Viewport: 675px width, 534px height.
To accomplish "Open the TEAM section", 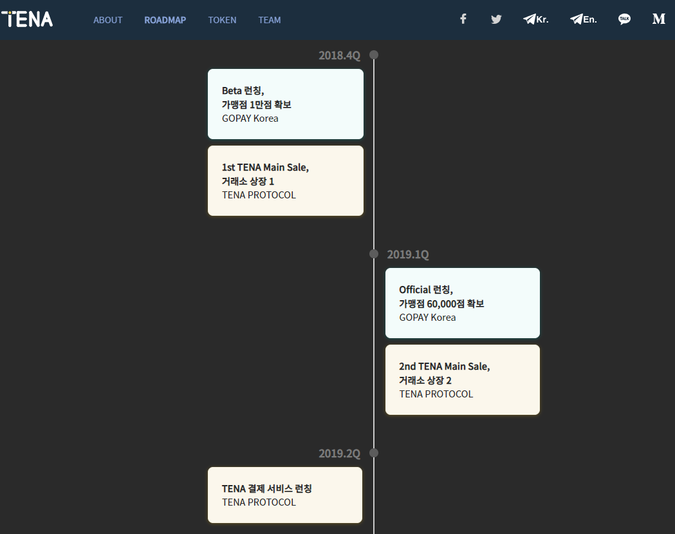I will point(270,20).
